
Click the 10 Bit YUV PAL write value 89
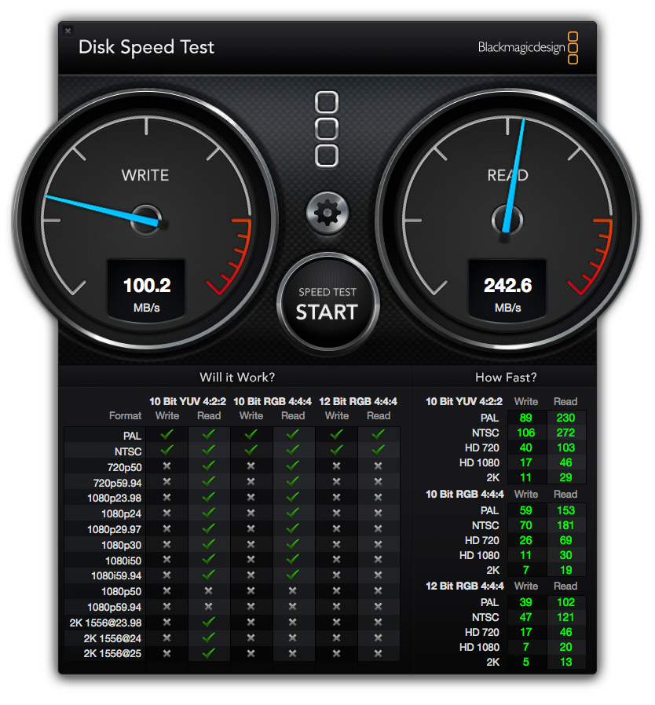[526, 418]
